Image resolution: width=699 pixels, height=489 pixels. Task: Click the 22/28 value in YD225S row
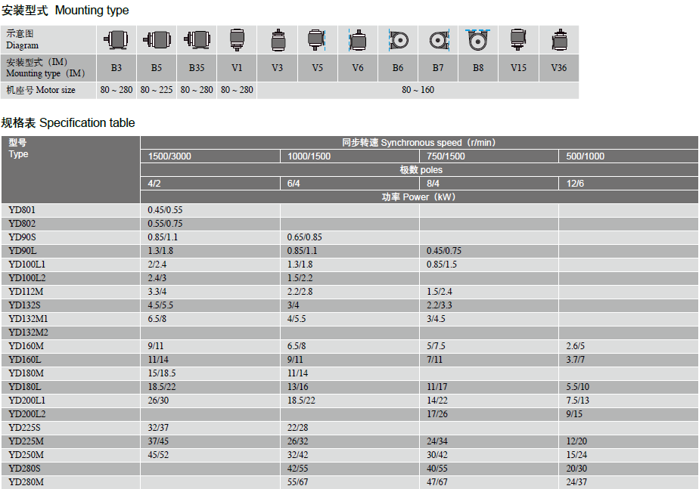(x=298, y=428)
